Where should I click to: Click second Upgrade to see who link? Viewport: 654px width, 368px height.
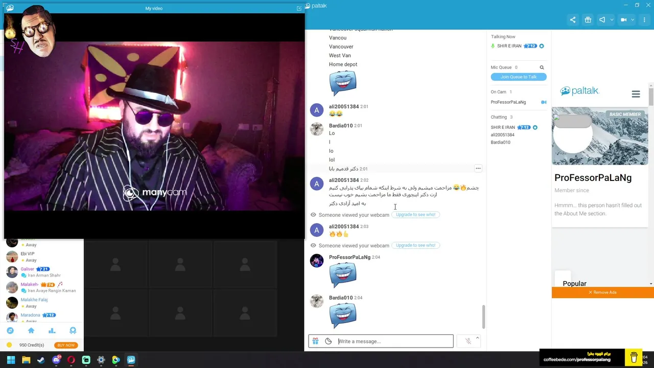tap(415, 245)
